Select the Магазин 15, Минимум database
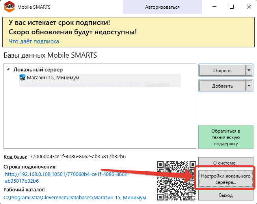The width and height of the screenshot is (257, 204). tap(53, 78)
